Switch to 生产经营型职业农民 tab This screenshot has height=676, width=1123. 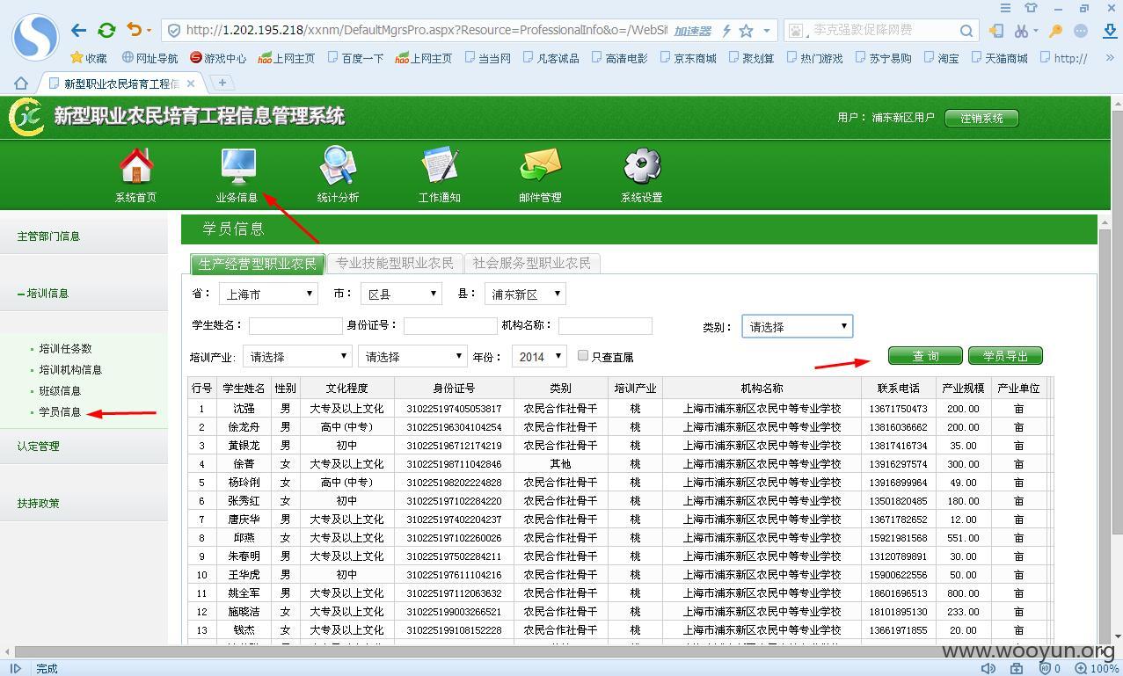tap(257, 263)
